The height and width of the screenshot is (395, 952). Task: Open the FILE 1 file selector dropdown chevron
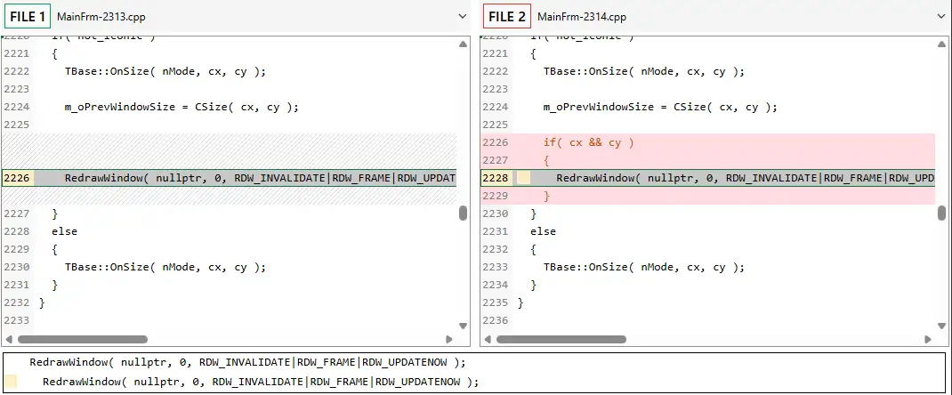click(x=461, y=17)
